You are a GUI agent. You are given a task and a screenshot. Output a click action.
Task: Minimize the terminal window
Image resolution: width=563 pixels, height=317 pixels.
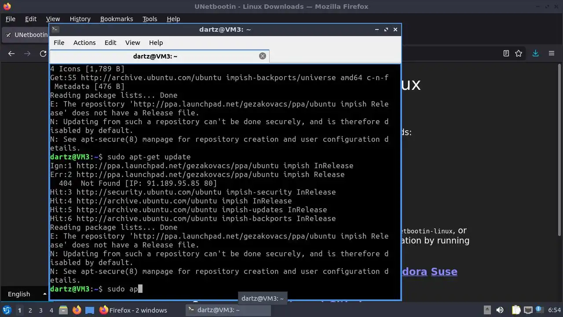click(377, 29)
